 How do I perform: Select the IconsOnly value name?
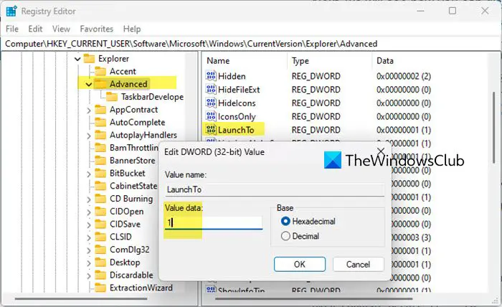tap(237, 116)
